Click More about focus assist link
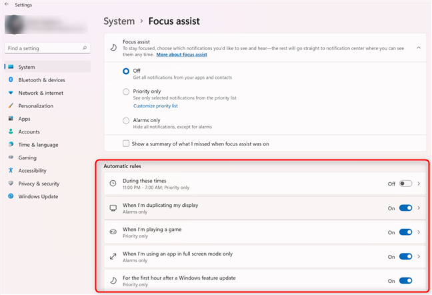Viewport: 432px width, 295px height. point(181,55)
